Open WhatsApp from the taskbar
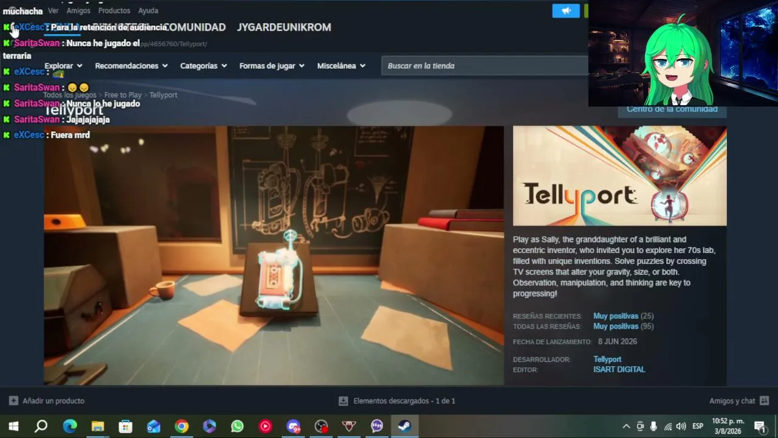This screenshot has width=778, height=438. click(x=238, y=426)
